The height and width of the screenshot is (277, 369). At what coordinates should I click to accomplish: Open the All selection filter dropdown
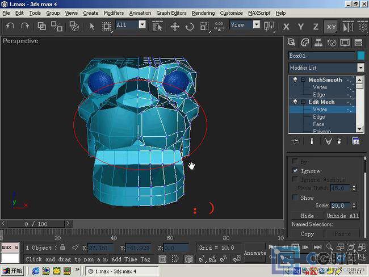coord(142,24)
